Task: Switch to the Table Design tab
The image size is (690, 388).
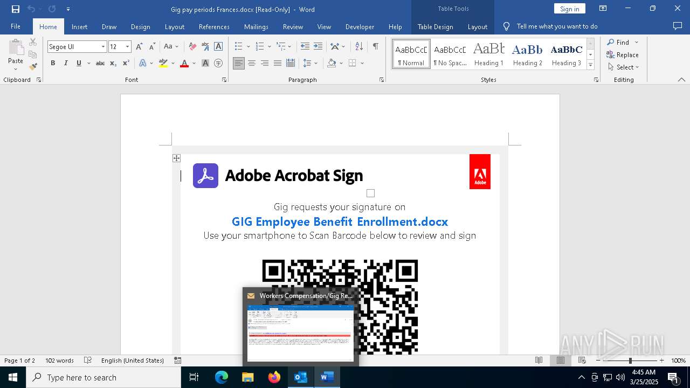Action: click(435, 26)
